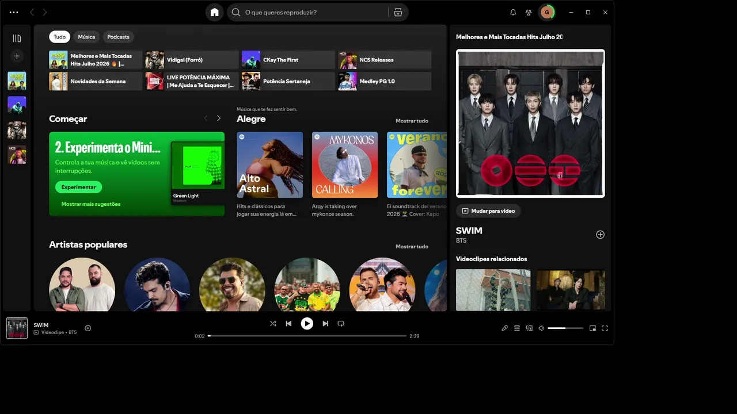Go back with the left arrow

(32, 12)
